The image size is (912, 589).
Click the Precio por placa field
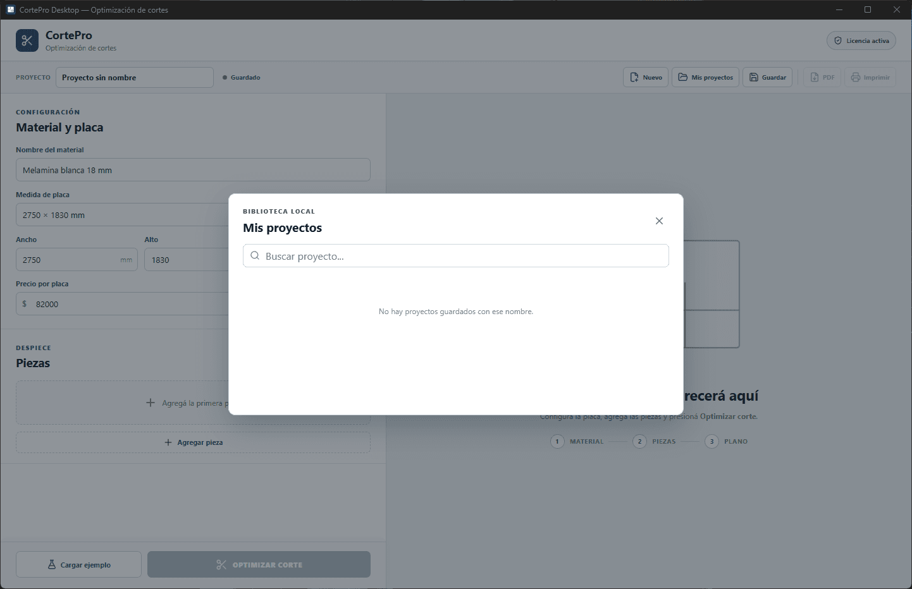(123, 304)
